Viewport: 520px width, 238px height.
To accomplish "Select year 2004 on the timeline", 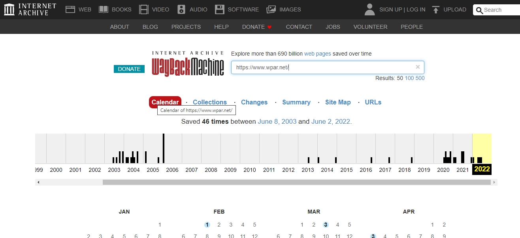I will 134,169.
